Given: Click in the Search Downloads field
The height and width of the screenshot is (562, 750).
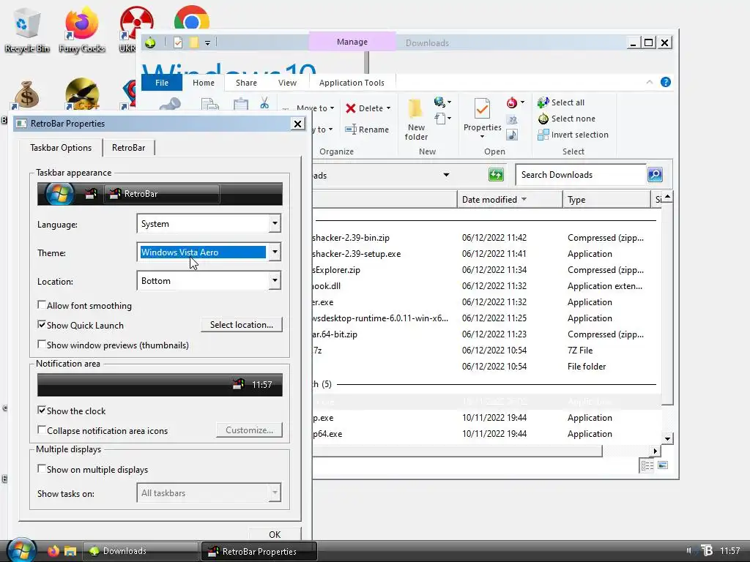Looking at the screenshot, I should click(581, 175).
